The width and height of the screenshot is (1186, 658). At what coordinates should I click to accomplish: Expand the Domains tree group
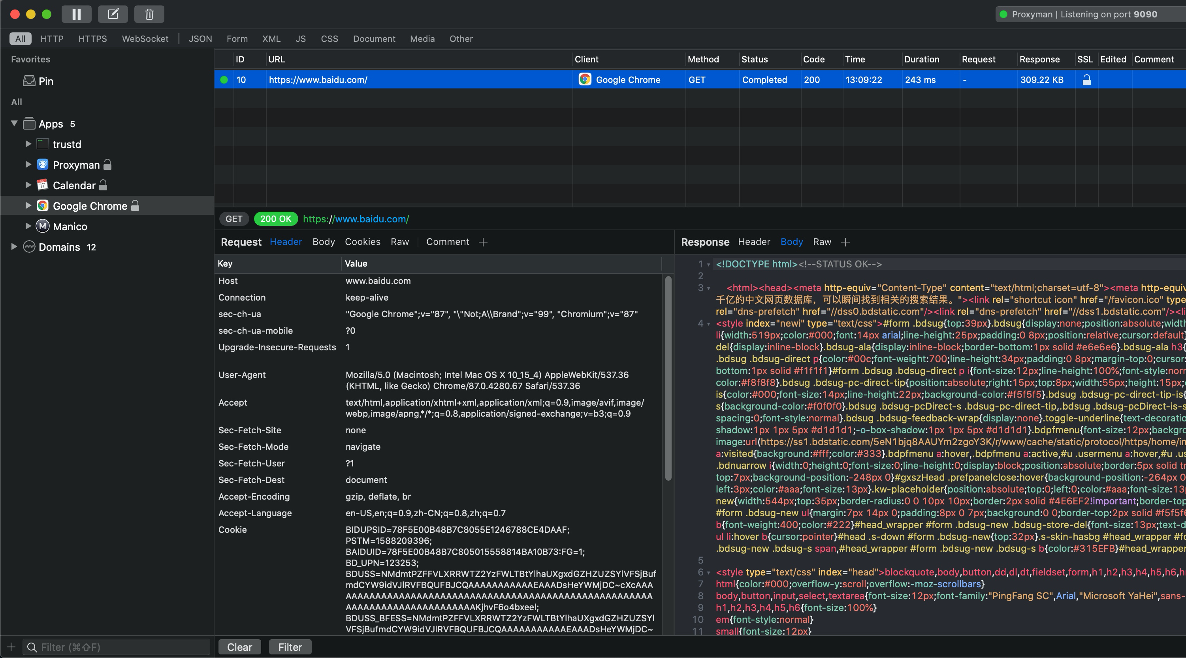14,246
